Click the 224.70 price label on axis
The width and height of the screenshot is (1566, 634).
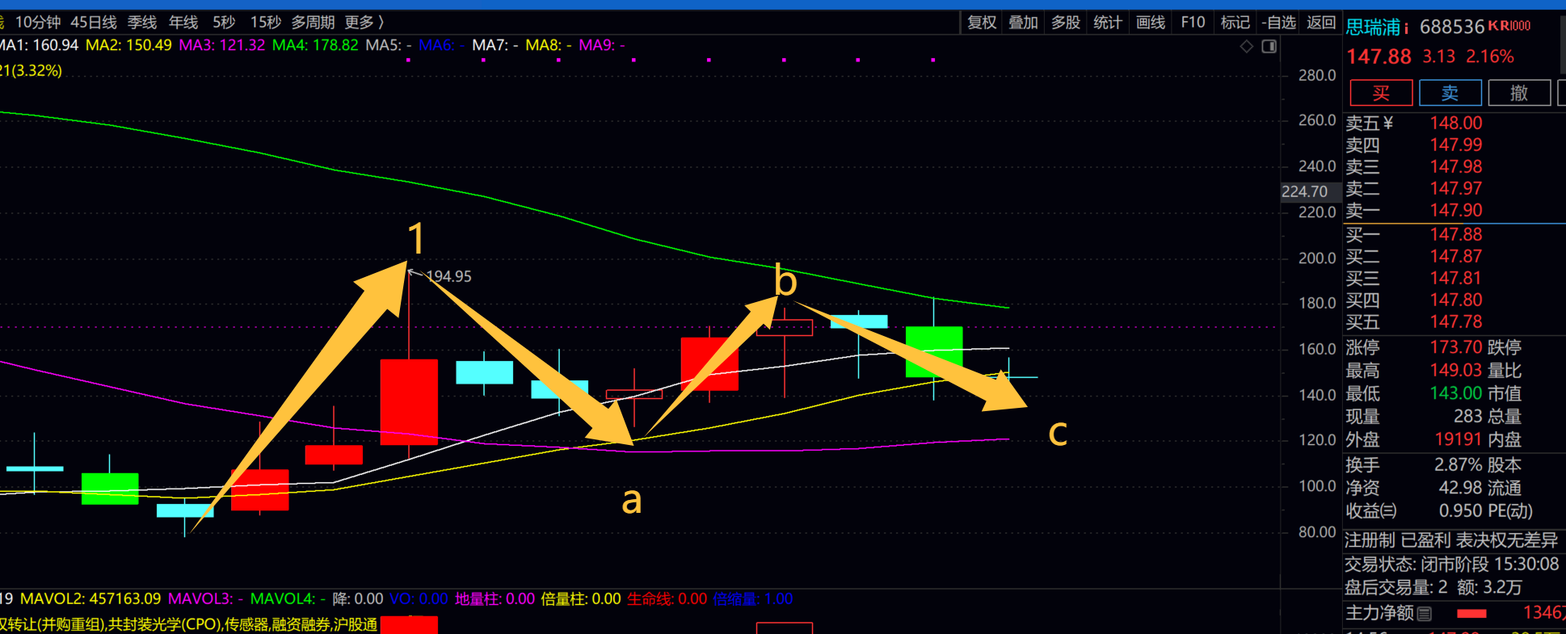(x=1304, y=191)
